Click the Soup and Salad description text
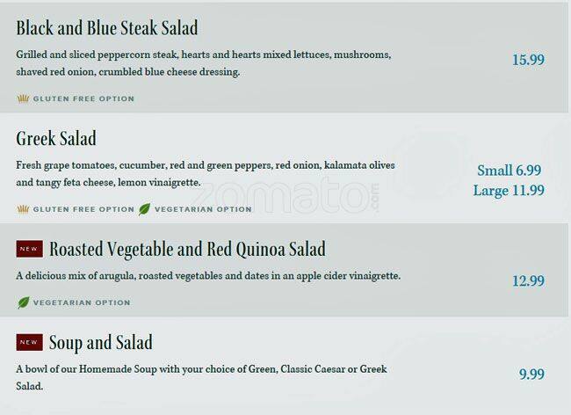Image resolution: width=571 pixels, height=415 pixels. [201, 376]
